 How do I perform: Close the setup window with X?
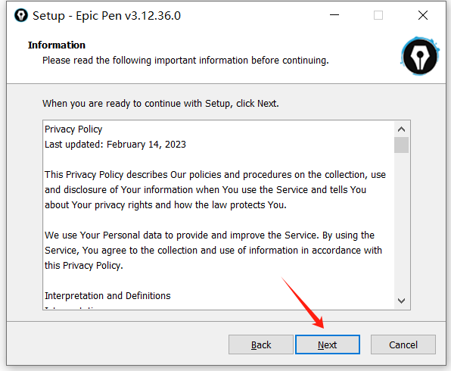click(422, 15)
